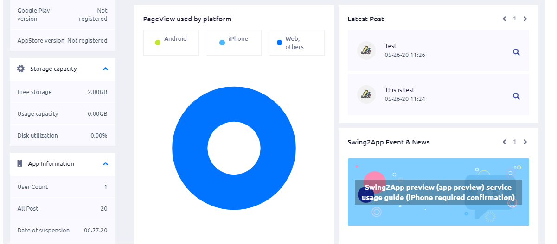Image resolution: width=557 pixels, height=244 pixels.
Task: Collapse the App Information section chevron
Action: 105,163
